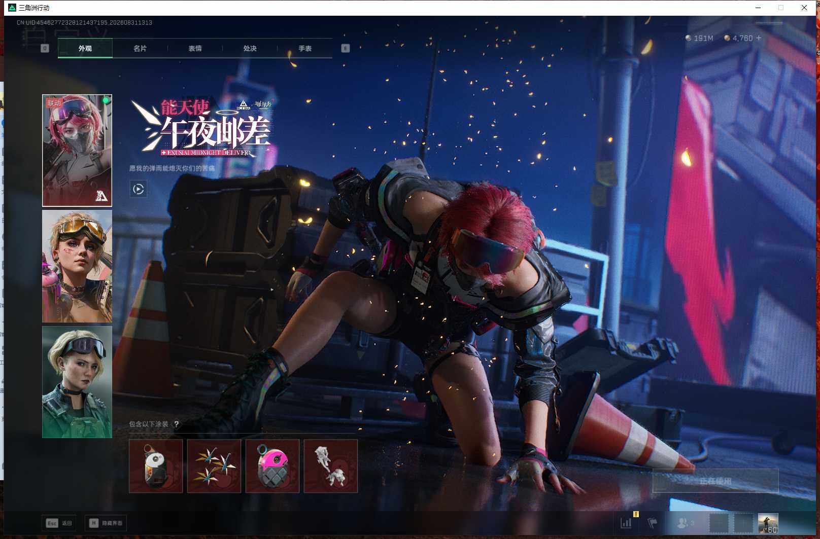820x539 pixels.
Task: Open the 手表 tab
Action: point(305,48)
